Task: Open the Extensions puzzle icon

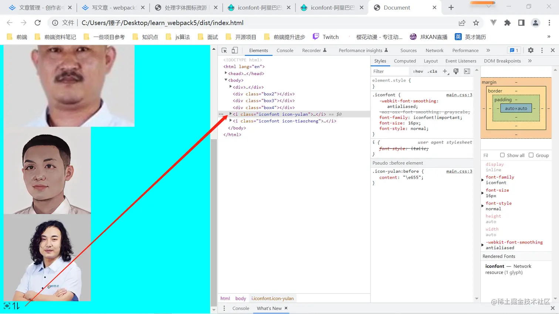Action: coord(507,23)
